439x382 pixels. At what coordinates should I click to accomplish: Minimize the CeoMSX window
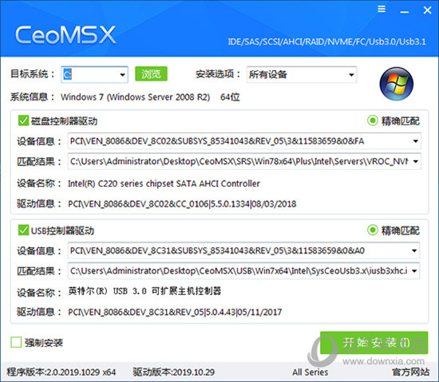(x=405, y=12)
